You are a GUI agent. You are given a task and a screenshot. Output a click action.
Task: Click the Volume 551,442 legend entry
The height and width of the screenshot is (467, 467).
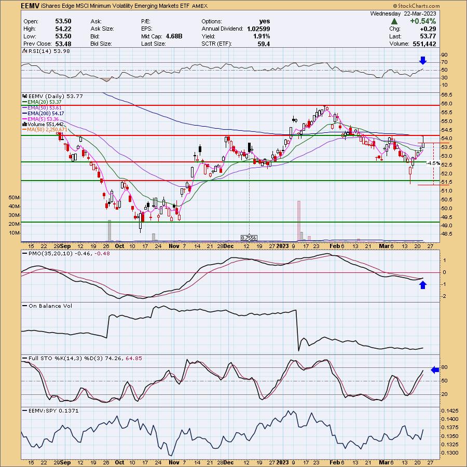click(x=43, y=124)
